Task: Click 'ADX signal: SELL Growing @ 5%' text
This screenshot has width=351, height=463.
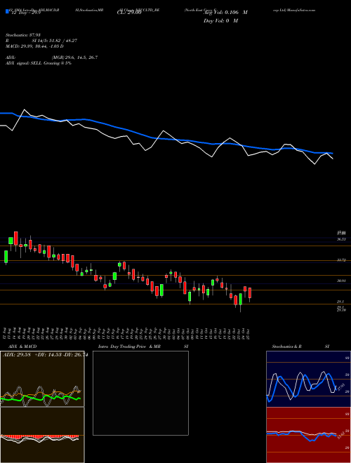Action: (39, 63)
